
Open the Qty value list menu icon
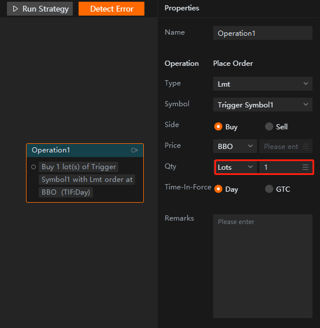point(306,167)
